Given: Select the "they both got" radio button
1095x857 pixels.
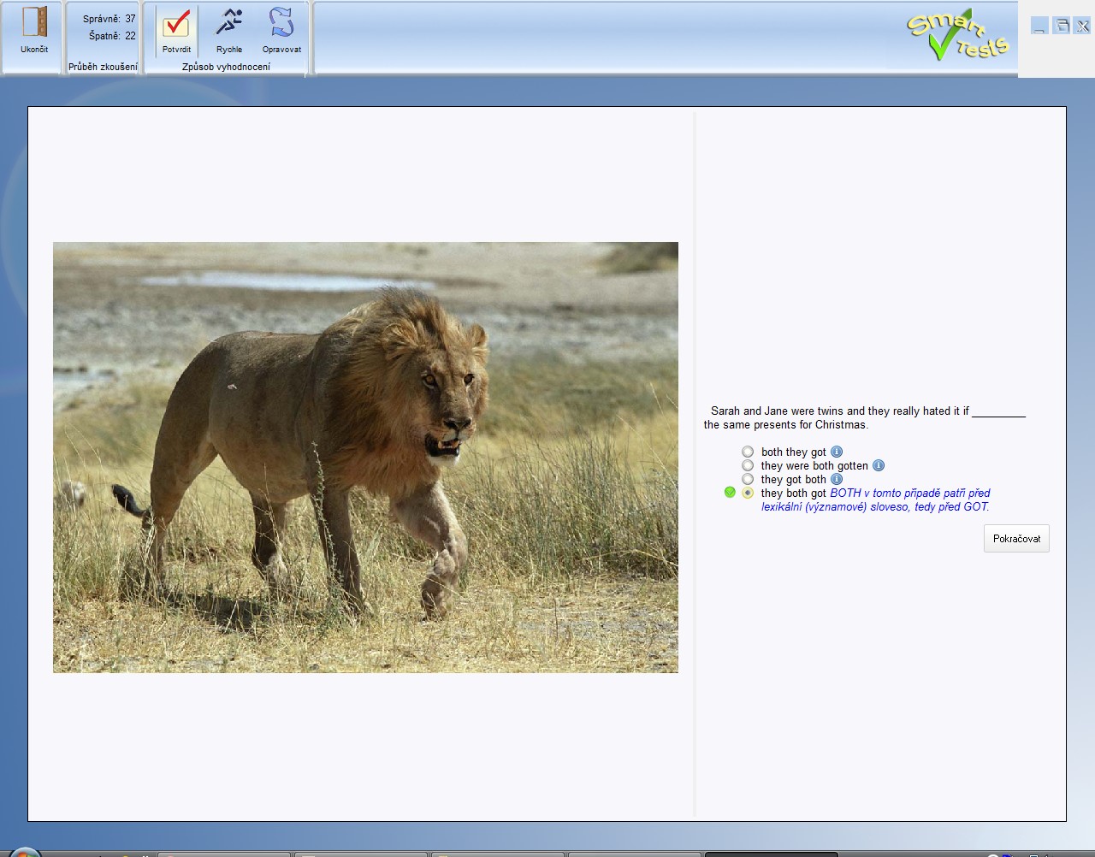Looking at the screenshot, I should pos(748,493).
